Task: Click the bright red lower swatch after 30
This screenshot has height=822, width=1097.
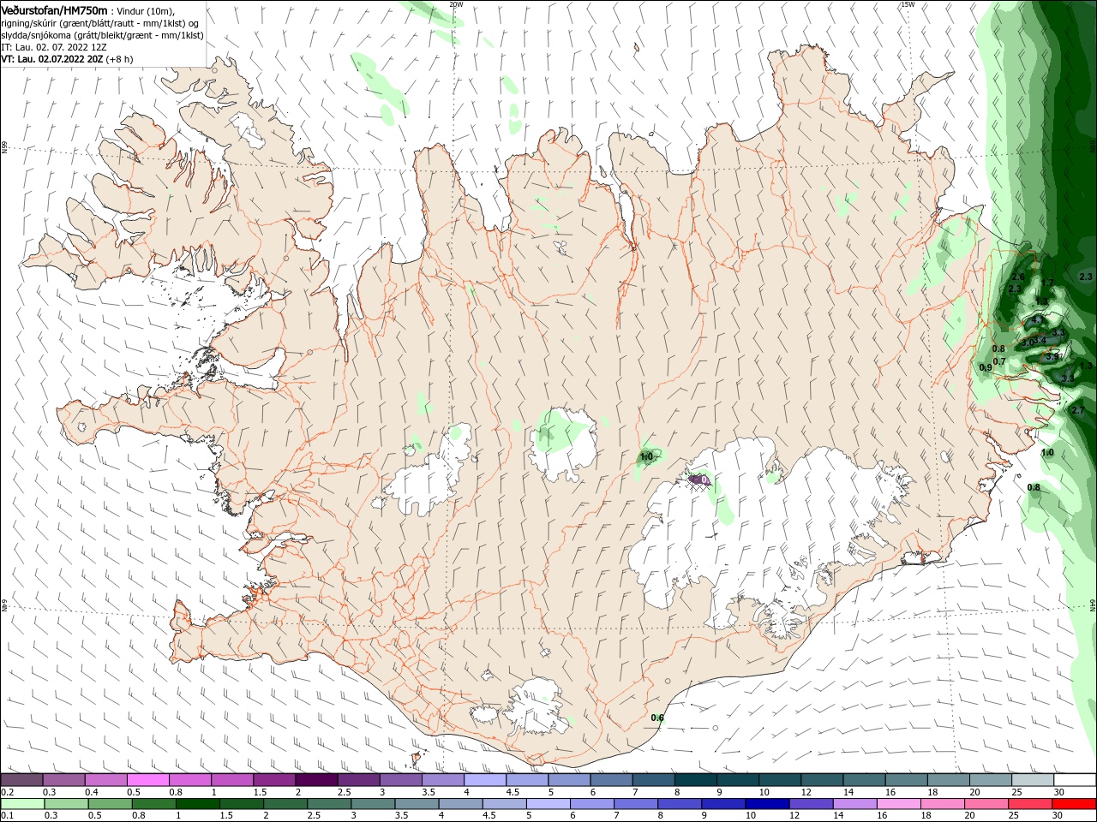Action: 1075,804
